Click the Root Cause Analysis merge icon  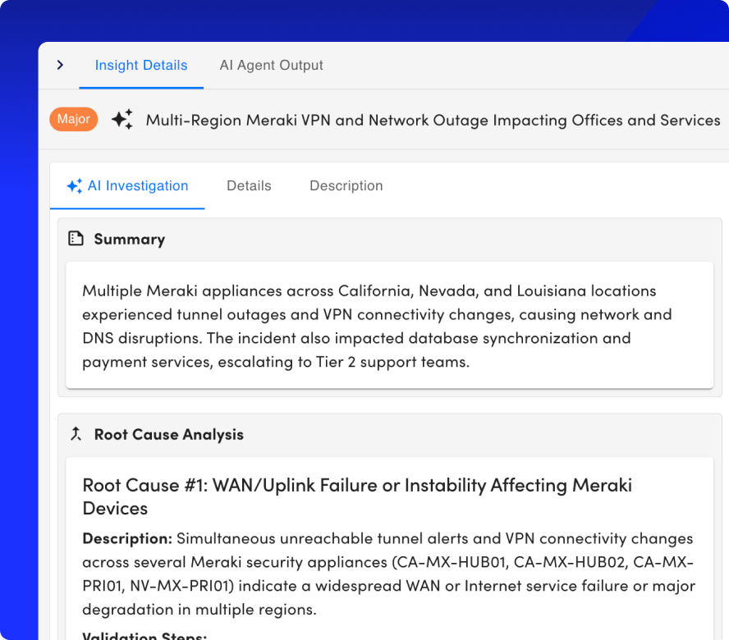pos(76,434)
